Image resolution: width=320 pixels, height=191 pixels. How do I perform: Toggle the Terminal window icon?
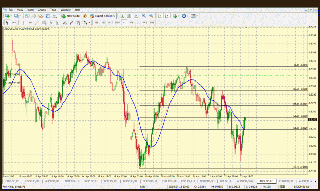point(48,16)
